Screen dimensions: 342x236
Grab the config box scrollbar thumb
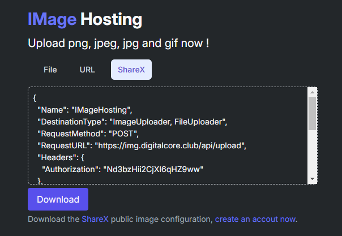click(x=312, y=113)
